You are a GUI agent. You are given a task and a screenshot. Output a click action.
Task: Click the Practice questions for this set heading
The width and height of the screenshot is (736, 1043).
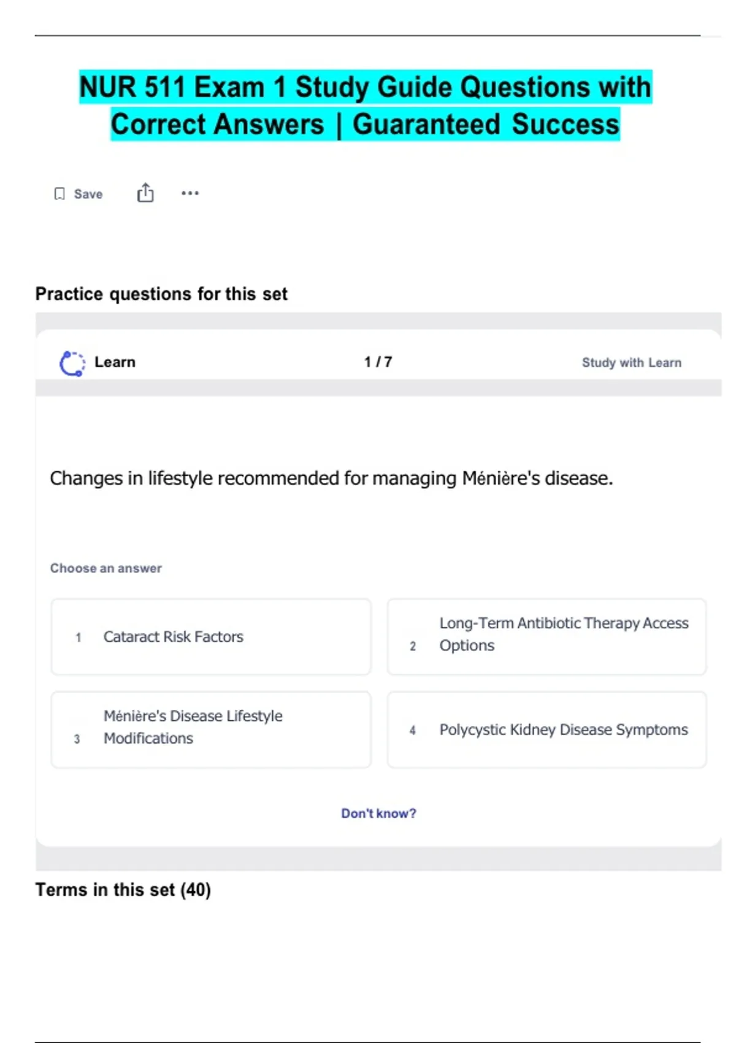[161, 294]
